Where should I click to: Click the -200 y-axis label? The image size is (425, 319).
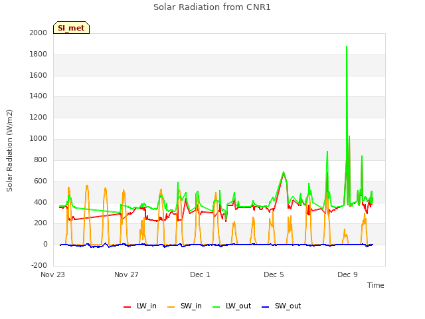(39, 265)
